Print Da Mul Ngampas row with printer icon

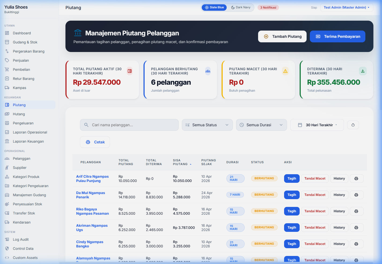coord(356,195)
